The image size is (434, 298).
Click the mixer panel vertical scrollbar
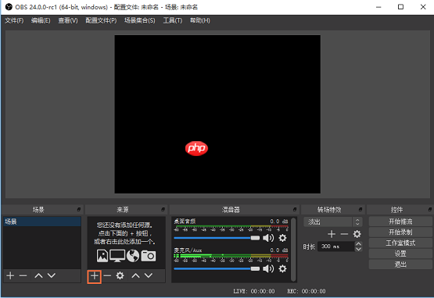(x=293, y=250)
